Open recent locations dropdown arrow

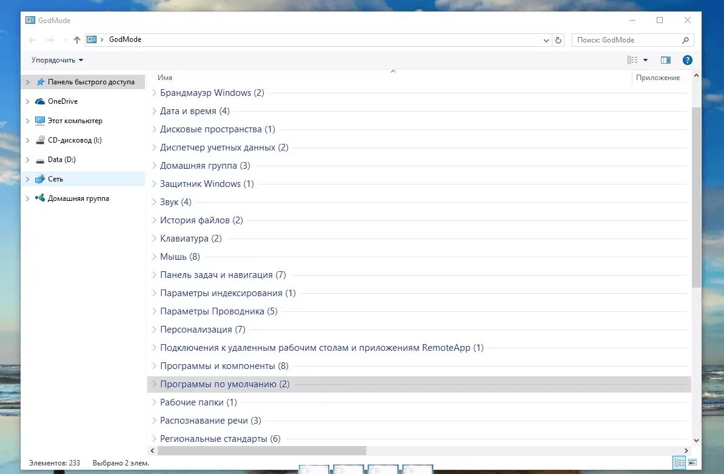(x=64, y=40)
